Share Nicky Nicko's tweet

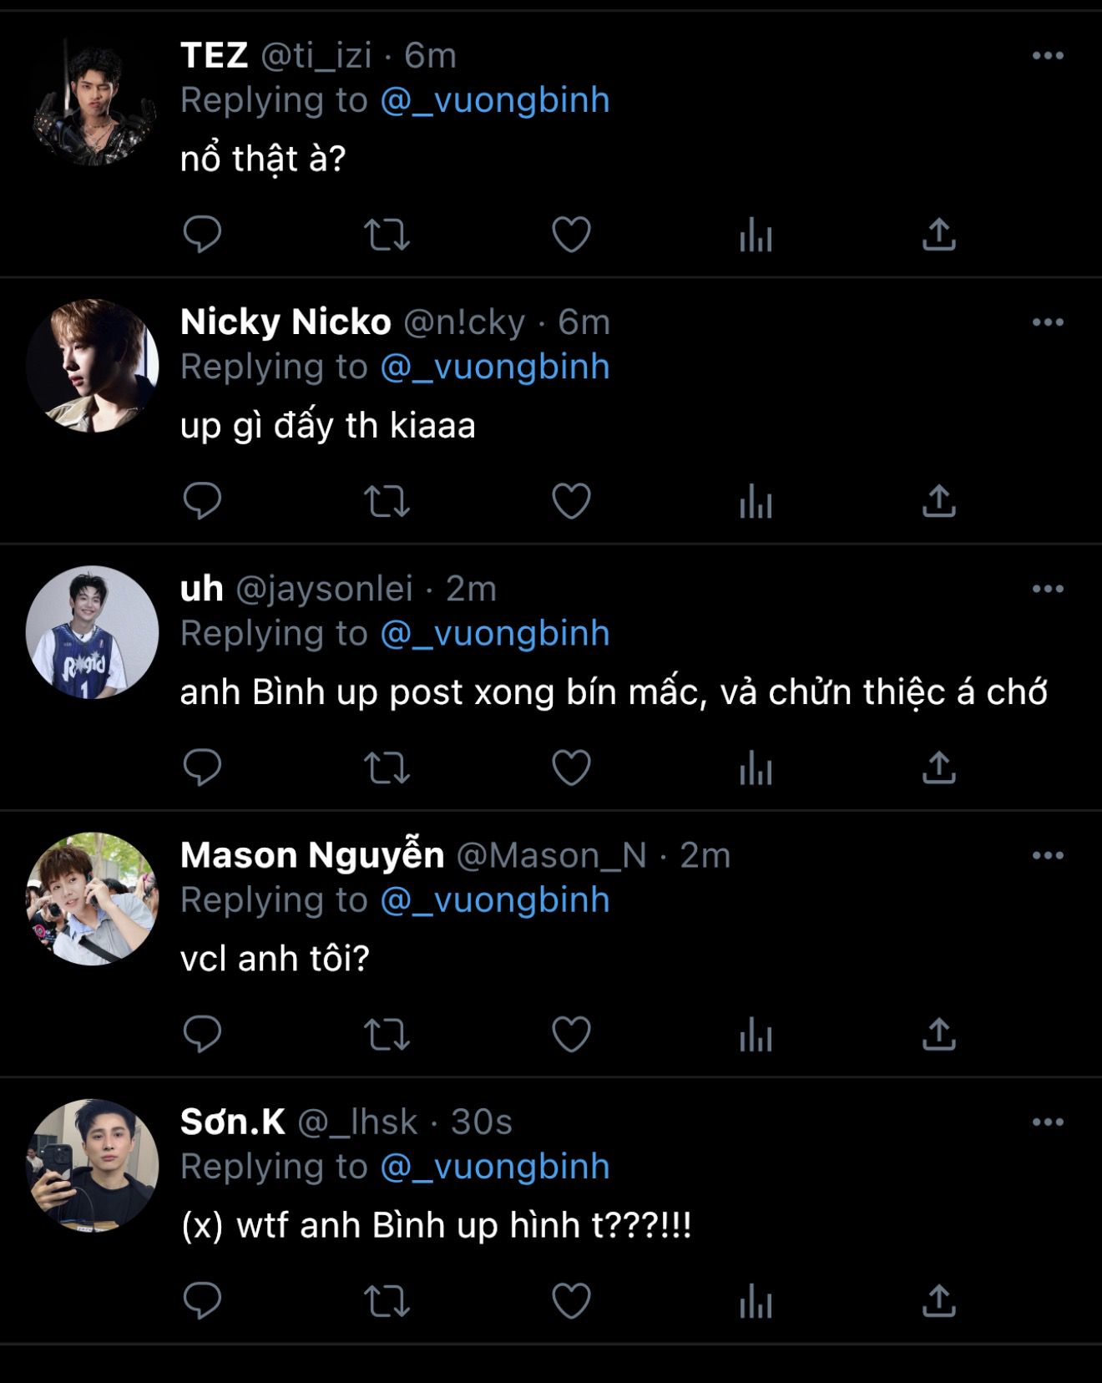click(939, 501)
